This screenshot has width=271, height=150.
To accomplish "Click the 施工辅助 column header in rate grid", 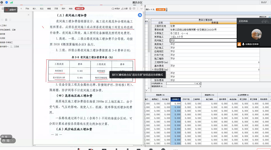I will pyautogui.click(x=210, y=99).
